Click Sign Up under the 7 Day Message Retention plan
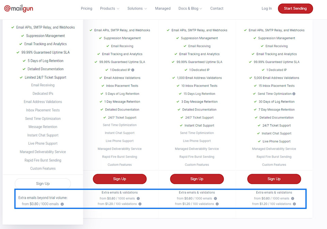327x229 pixels. click(274, 179)
